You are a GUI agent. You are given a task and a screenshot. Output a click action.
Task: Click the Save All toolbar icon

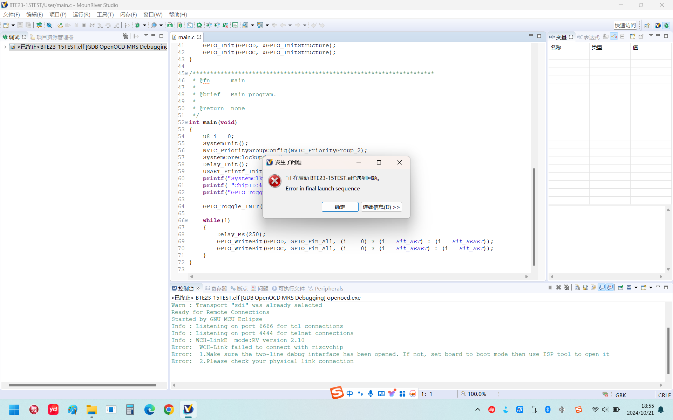(x=28, y=25)
